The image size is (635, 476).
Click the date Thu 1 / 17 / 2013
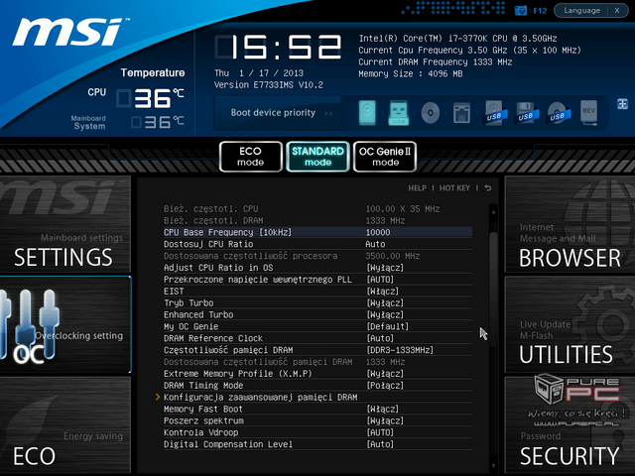pyautogui.click(x=259, y=73)
